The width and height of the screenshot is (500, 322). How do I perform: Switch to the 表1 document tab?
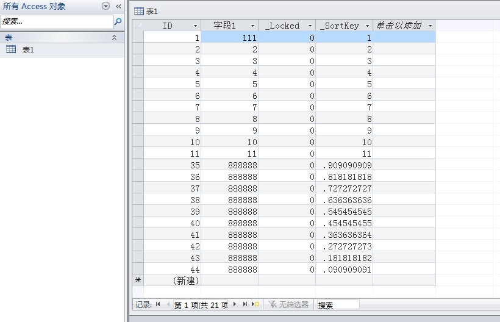pyautogui.click(x=146, y=12)
